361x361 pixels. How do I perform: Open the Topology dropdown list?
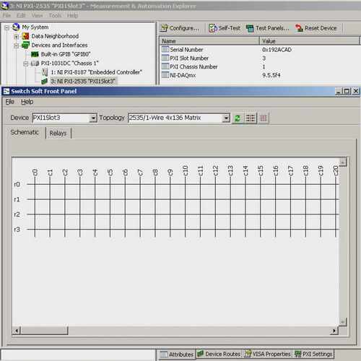click(225, 118)
